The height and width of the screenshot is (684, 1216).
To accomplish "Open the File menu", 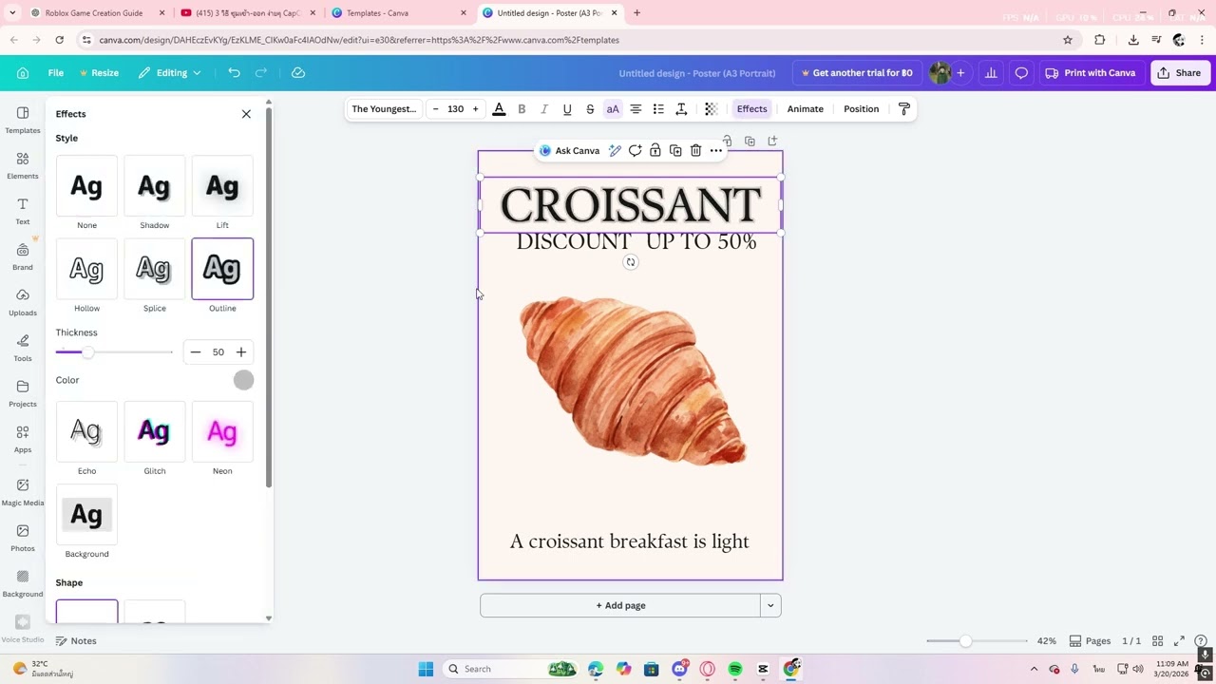I will [56, 73].
